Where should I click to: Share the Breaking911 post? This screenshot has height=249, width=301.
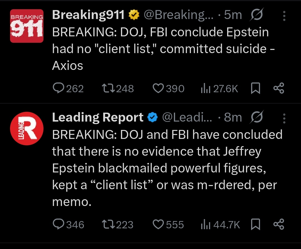tap(278, 89)
